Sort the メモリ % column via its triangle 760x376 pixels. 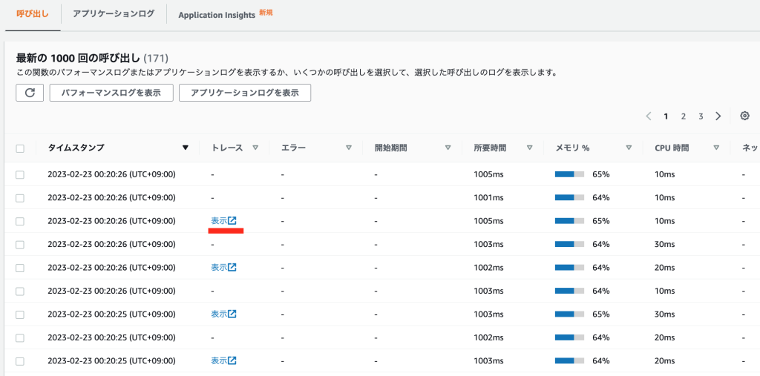pos(629,148)
